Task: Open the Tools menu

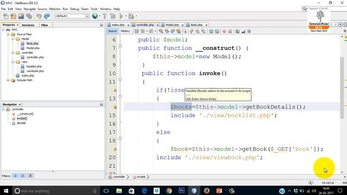Action: pyautogui.click(x=94, y=9)
